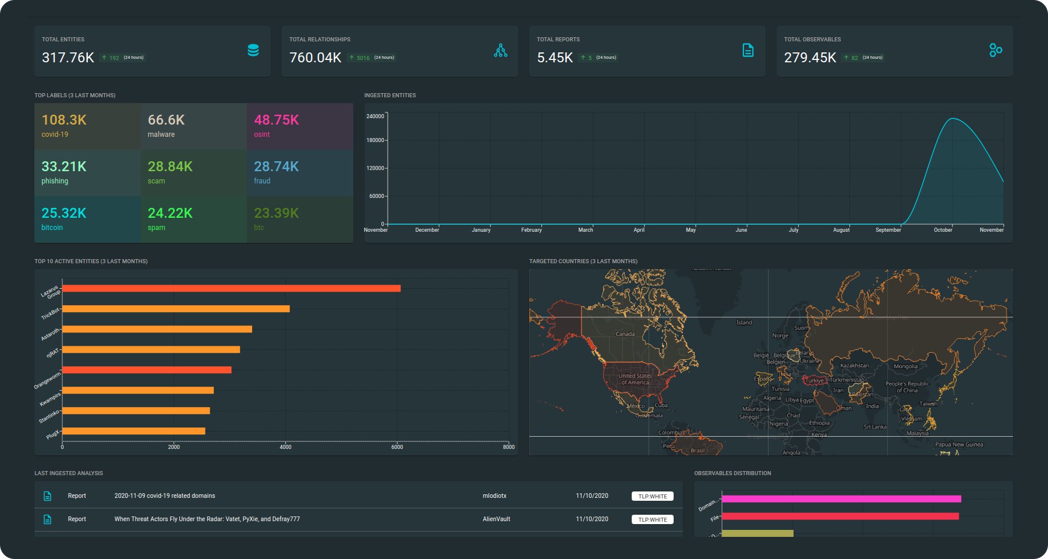The width and height of the screenshot is (1048, 559).
Task: Click the relationships graph icon
Action: pyautogui.click(x=500, y=51)
